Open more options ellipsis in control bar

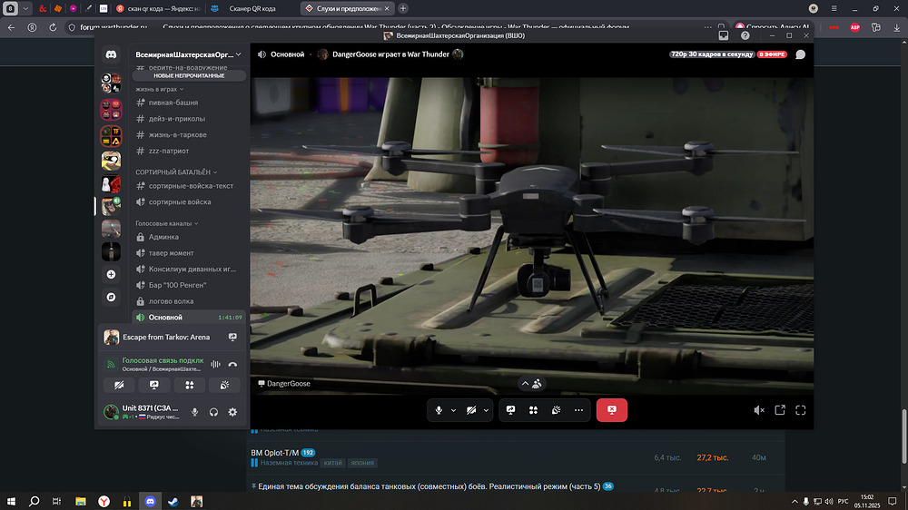pos(577,410)
